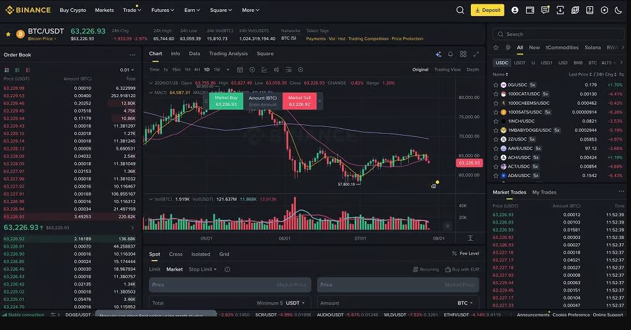
Task: Favorite the ADA/USDC pair
Action: (x=496, y=175)
